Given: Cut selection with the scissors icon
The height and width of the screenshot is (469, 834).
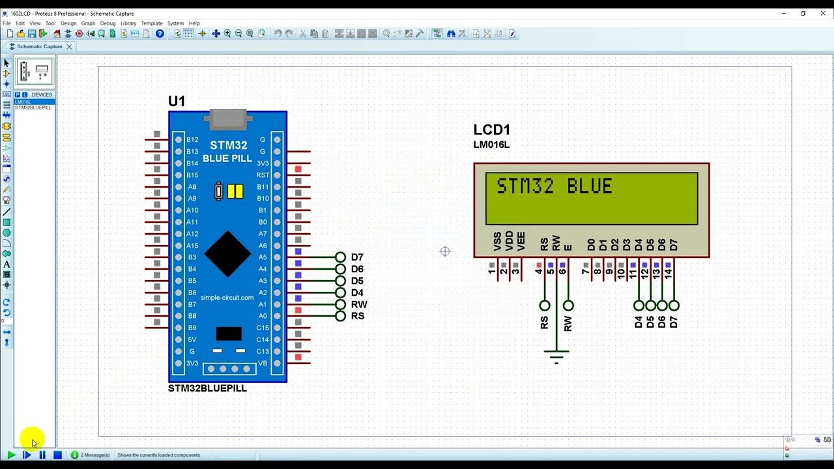Looking at the screenshot, I should 303,34.
